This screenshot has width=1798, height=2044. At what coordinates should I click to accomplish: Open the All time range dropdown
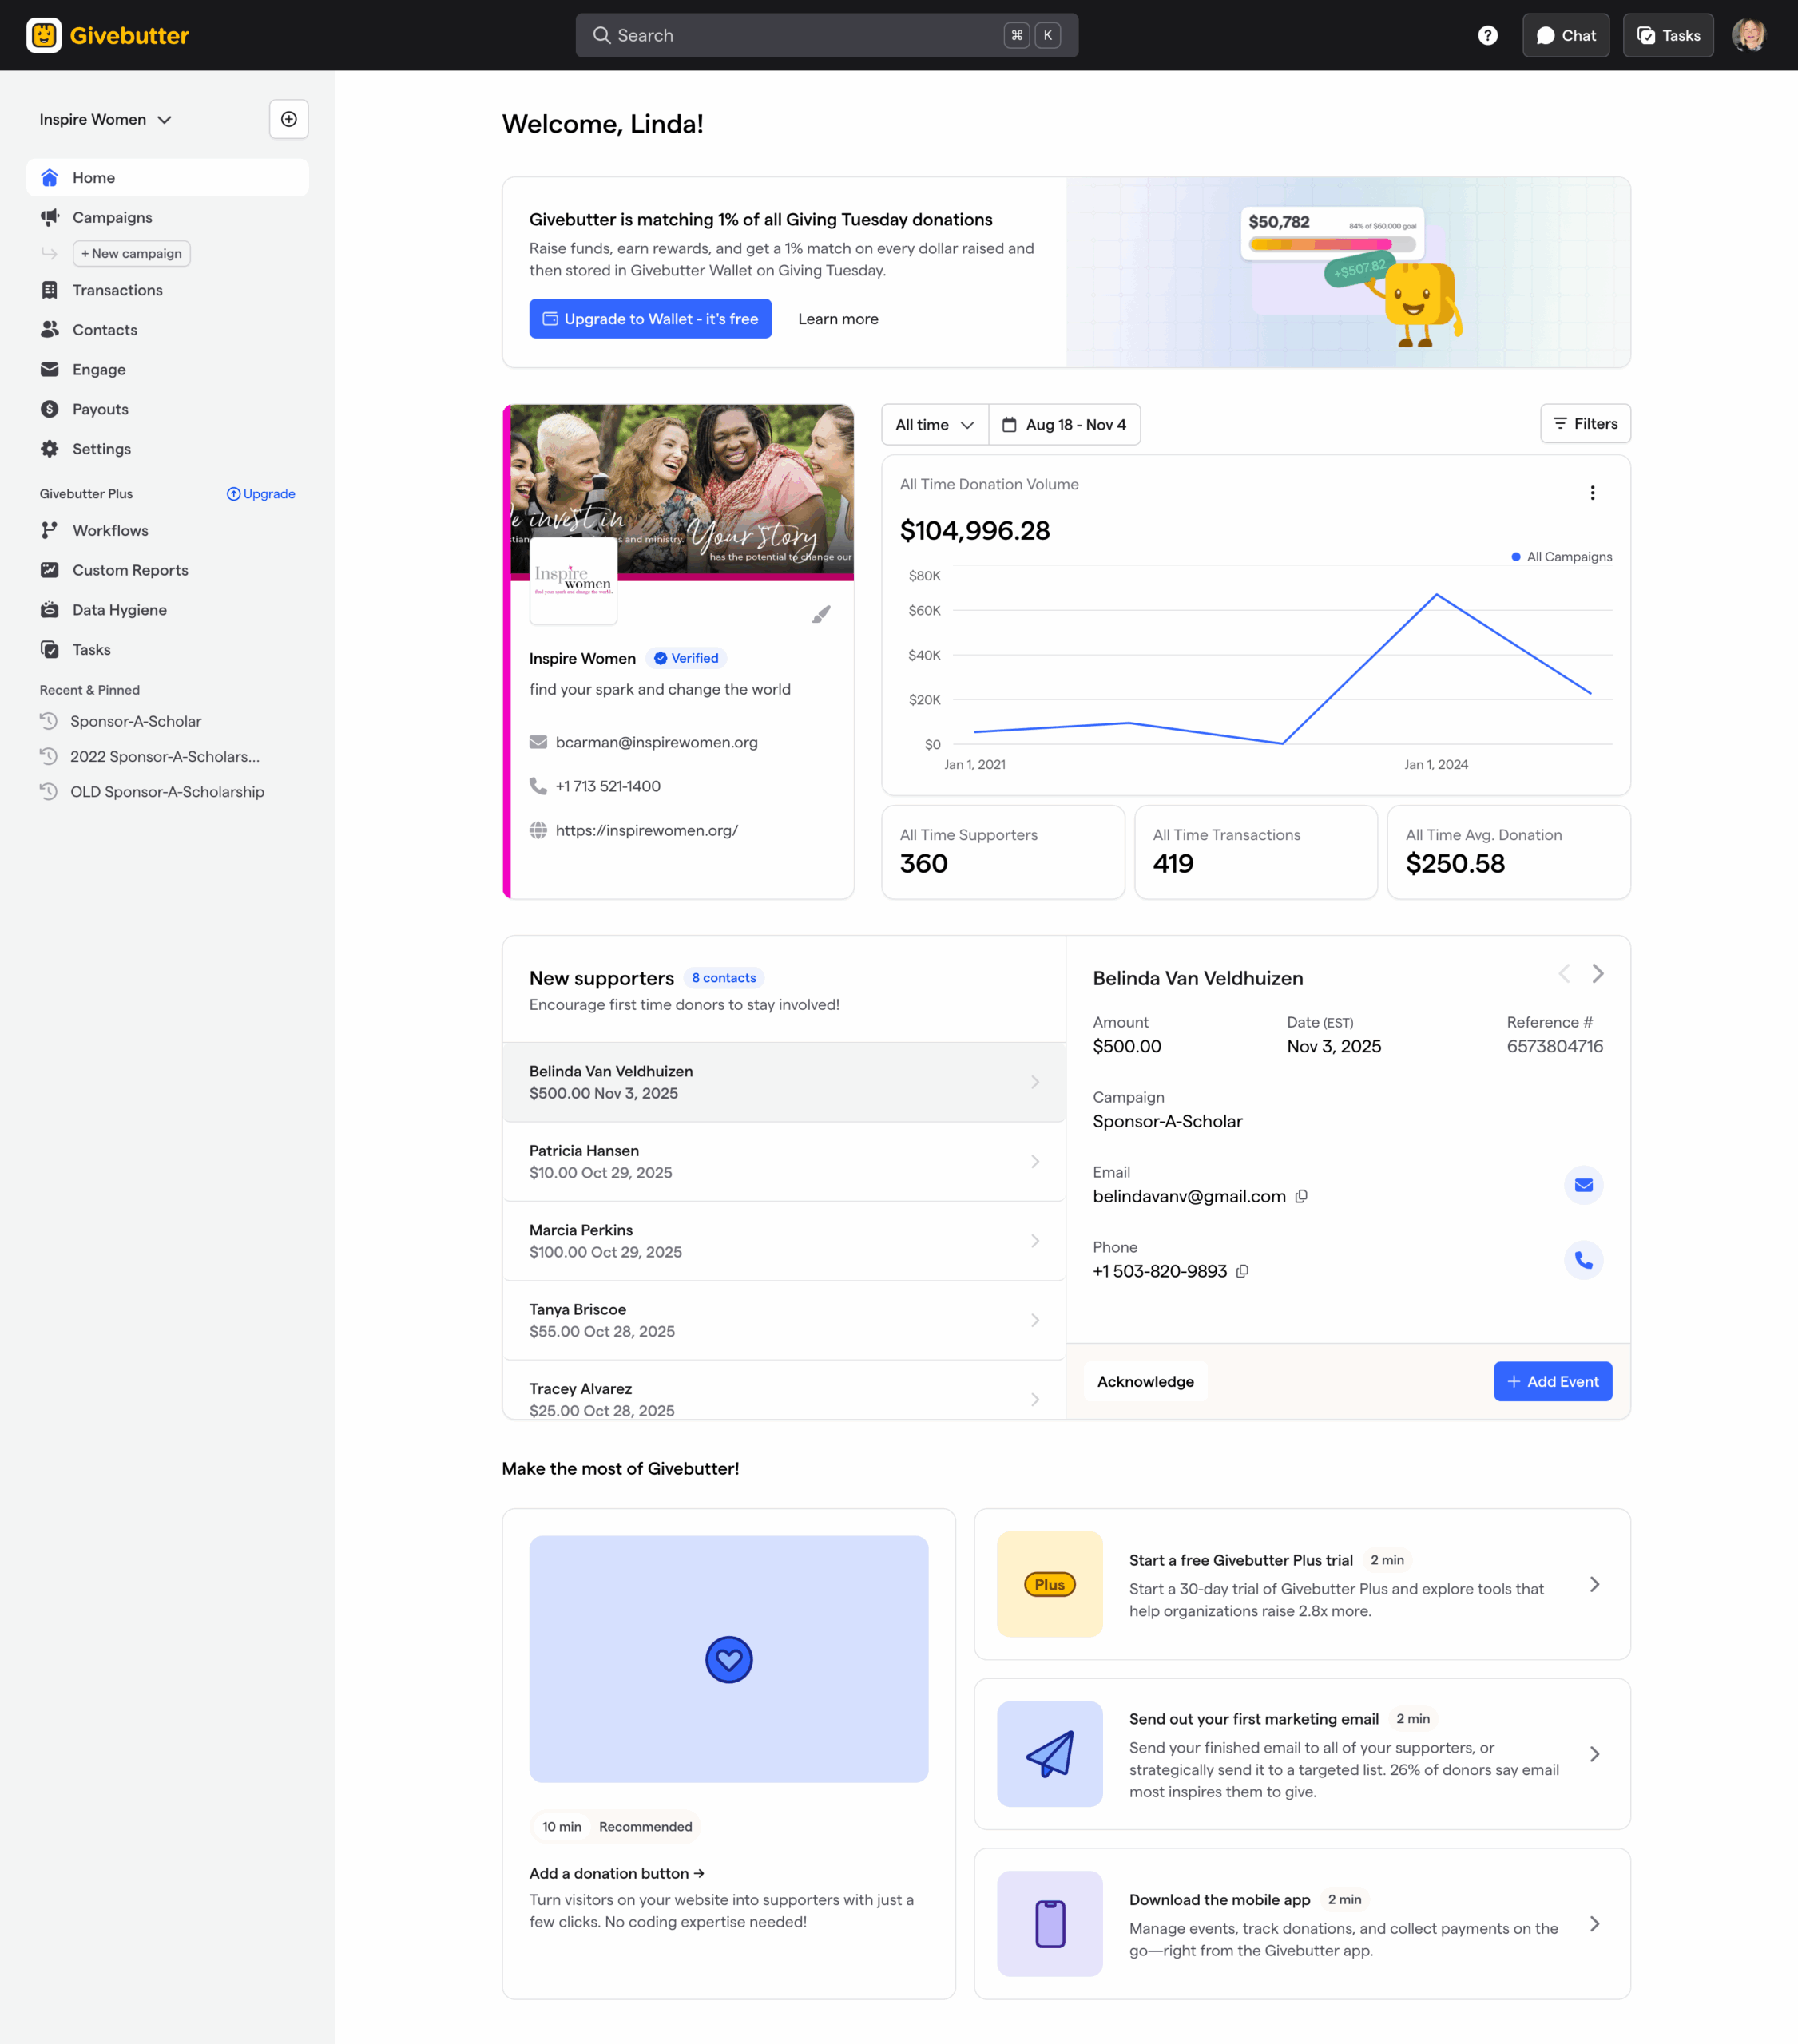(x=934, y=424)
